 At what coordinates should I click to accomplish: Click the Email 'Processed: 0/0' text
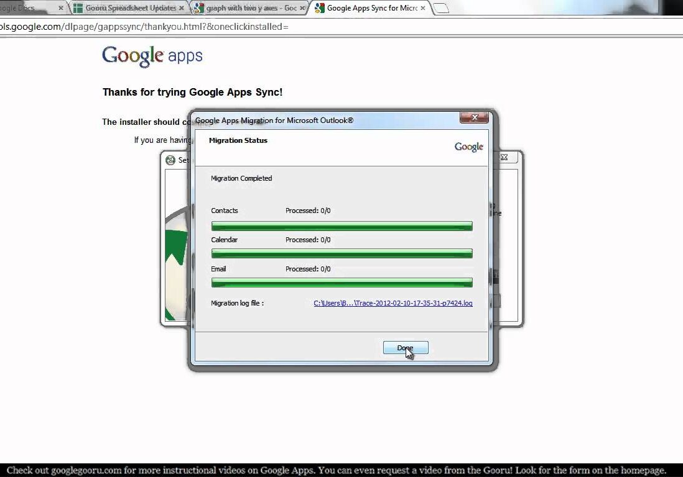click(x=308, y=269)
